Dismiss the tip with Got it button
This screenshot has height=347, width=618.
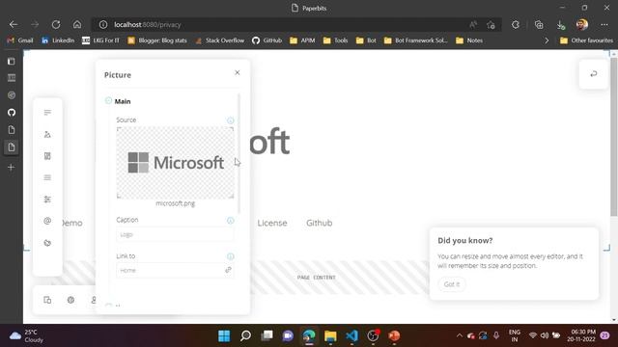(452, 284)
